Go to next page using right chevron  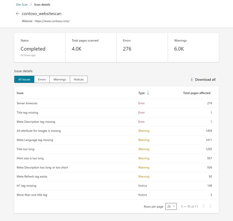[x=210, y=206]
